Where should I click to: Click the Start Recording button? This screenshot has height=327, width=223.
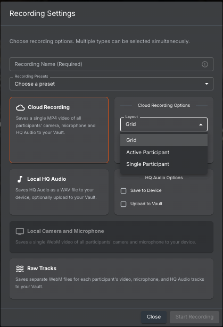pos(194,317)
